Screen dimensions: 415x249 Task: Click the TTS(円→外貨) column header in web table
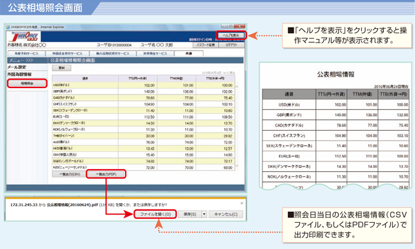click(x=138, y=79)
